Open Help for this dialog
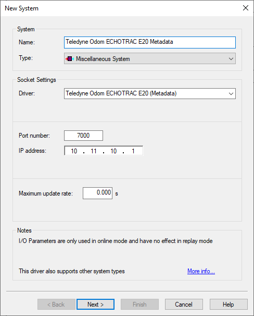Viewport: 254px width, 316px height. [x=228, y=305]
